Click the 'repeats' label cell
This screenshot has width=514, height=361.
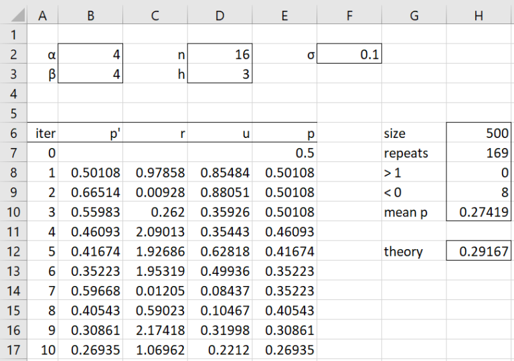(414, 153)
